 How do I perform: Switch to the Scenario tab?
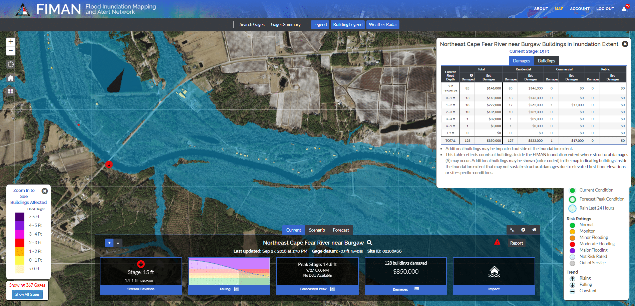(317, 230)
